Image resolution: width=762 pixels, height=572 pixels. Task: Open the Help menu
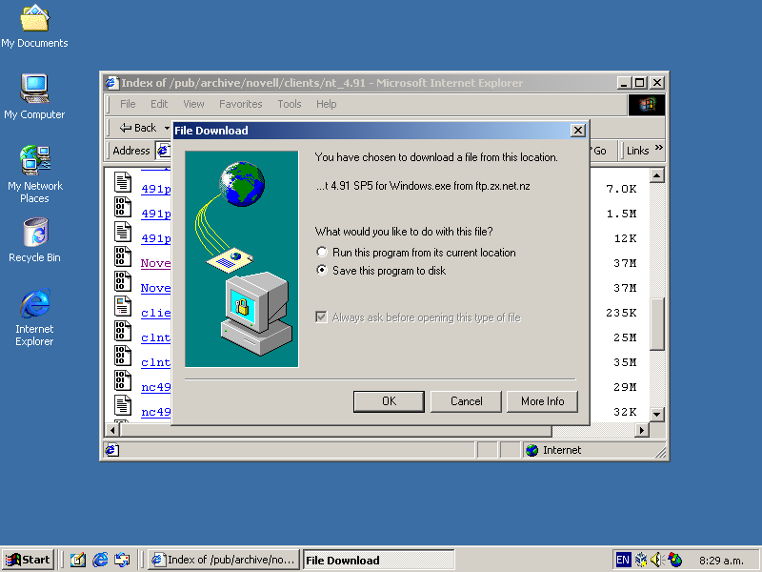pyautogui.click(x=326, y=104)
